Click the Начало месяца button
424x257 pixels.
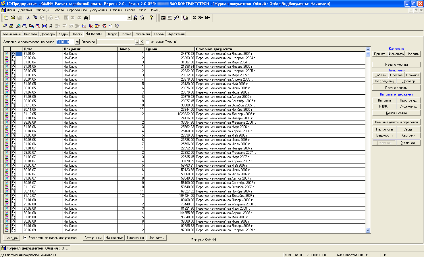(396, 65)
